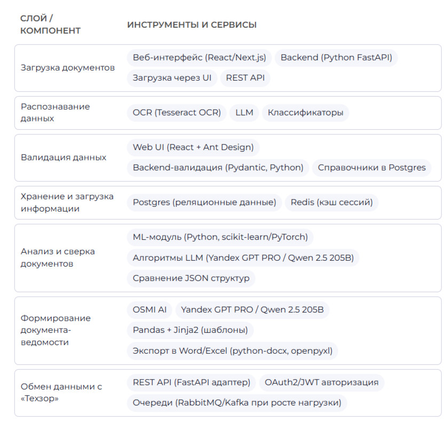
Task: Click the "Очереди (RabbitMQ/Kafka)" tag
Action: 236,403
